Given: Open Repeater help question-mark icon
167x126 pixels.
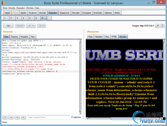Looking at the screenshot, I should click(162, 26).
